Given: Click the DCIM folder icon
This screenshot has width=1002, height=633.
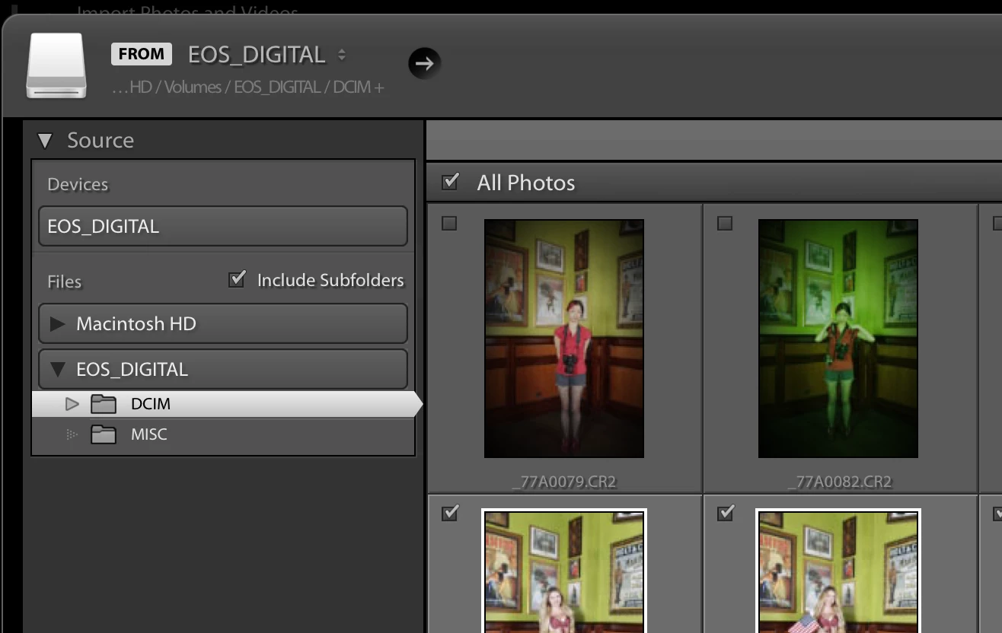Looking at the screenshot, I should pos(104,404).
